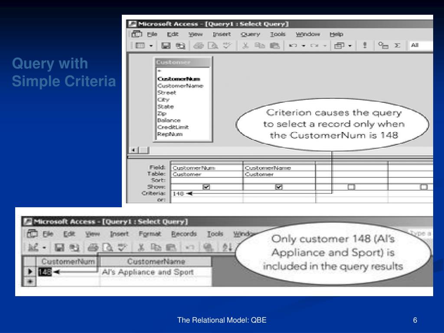Open the Top Values 'All' combo box
Image resolution: width=444 pixels, height=333 pixels.
point(421,45)
